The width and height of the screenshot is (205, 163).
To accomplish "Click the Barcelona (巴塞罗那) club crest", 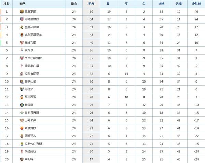I will pyautogui.click(x=22, y=11).
